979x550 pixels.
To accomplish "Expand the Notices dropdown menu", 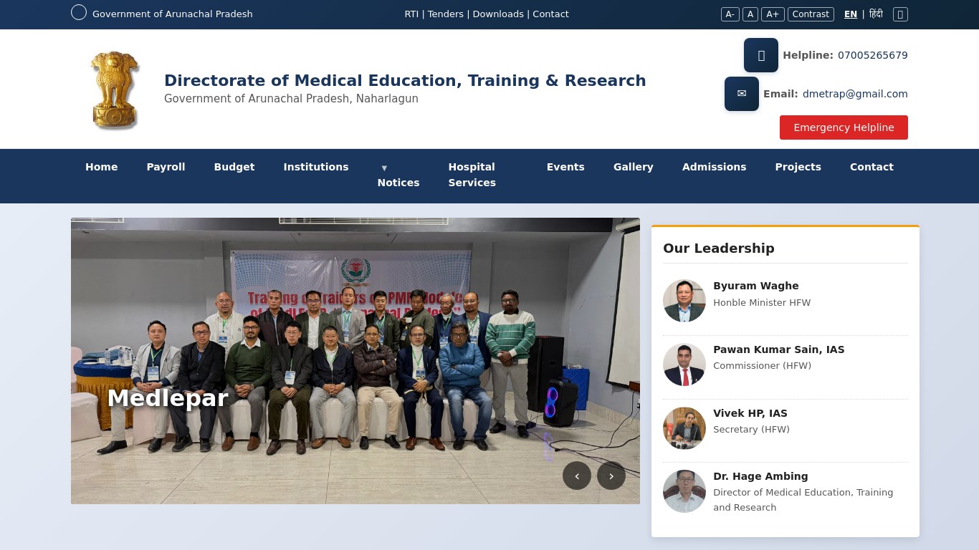I will (398, 175).
